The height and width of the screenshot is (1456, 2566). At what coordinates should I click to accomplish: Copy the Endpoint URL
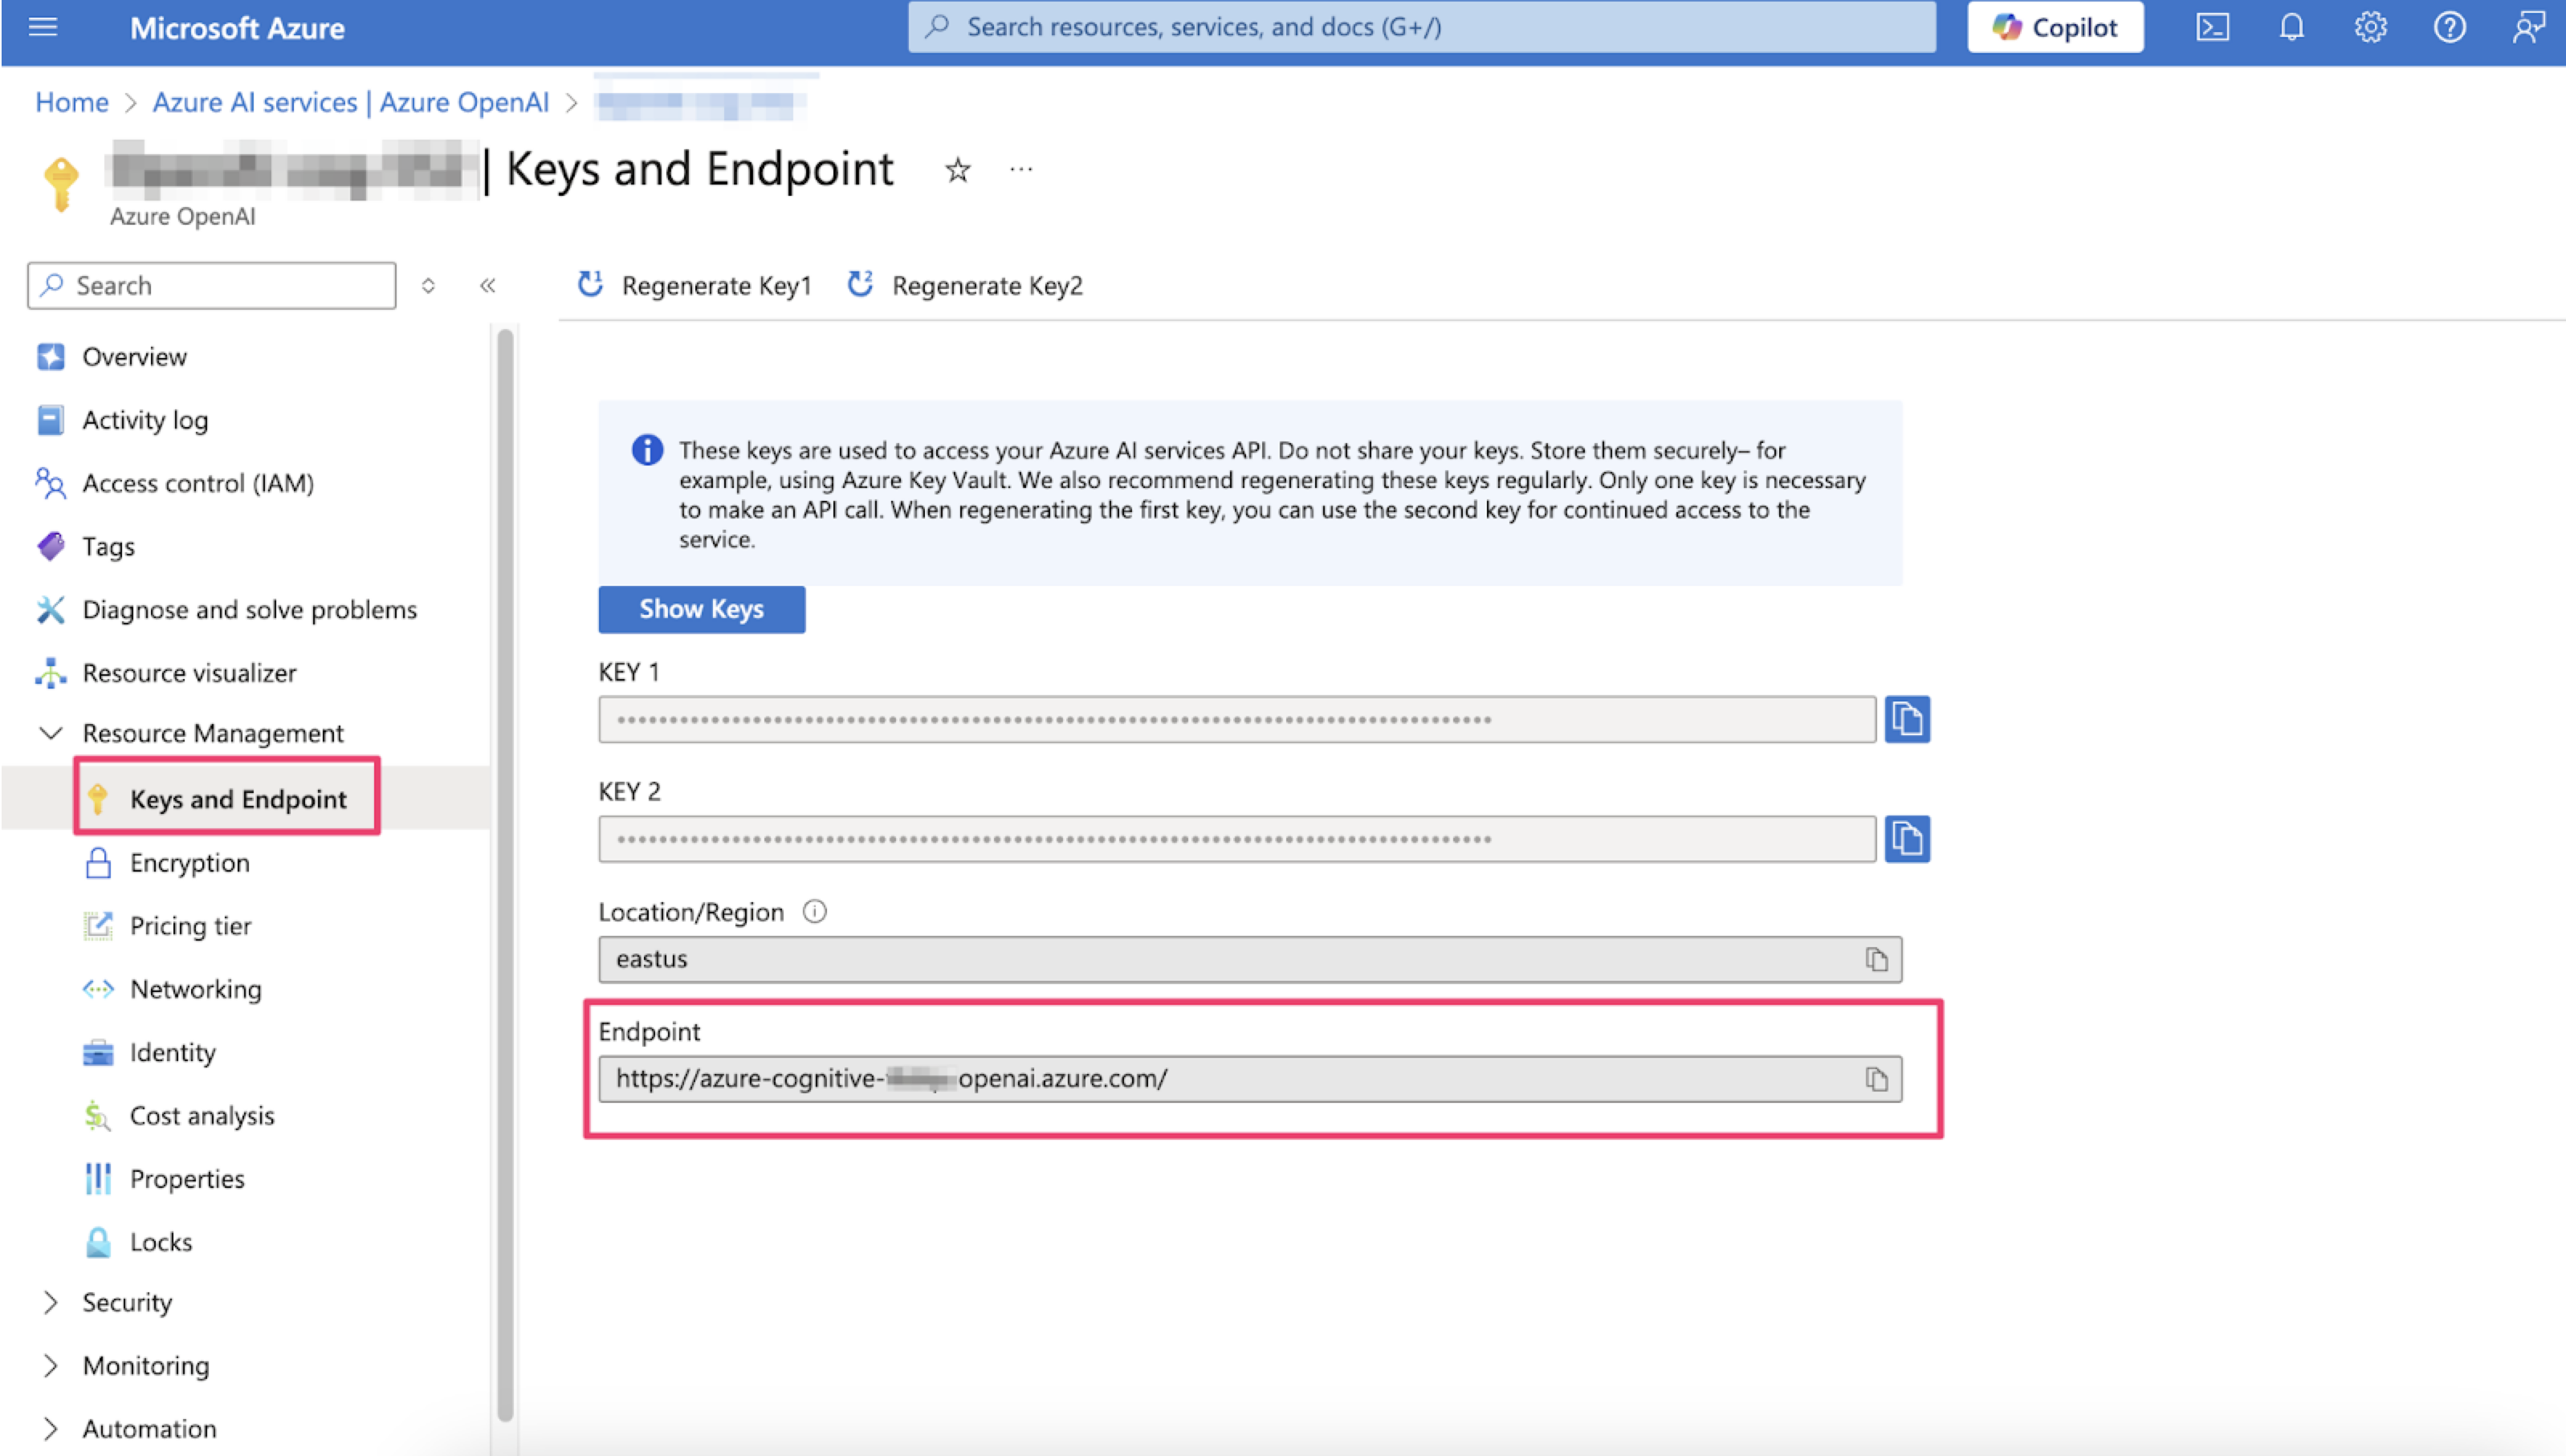(1875, 1079)
